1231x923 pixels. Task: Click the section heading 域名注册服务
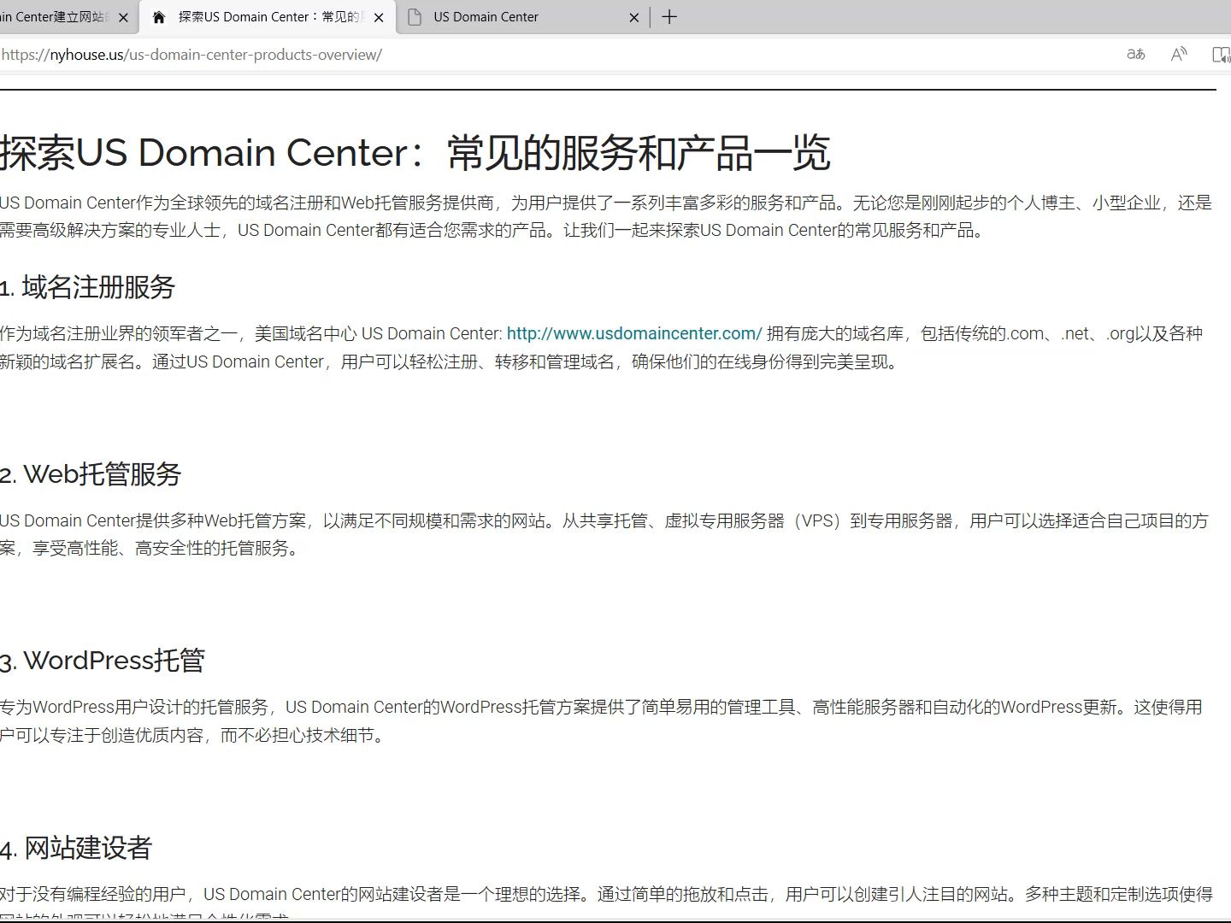(x=85, y=288)
